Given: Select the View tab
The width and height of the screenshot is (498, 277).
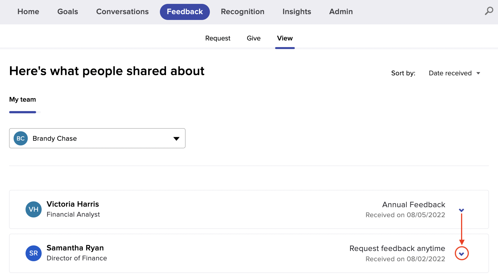Looking at the screenshot, I should (x=285, y=38).
